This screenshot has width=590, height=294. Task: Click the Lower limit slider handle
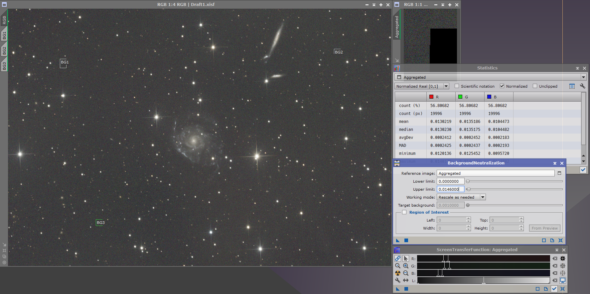pyautogui.click(x=468, y=181)
